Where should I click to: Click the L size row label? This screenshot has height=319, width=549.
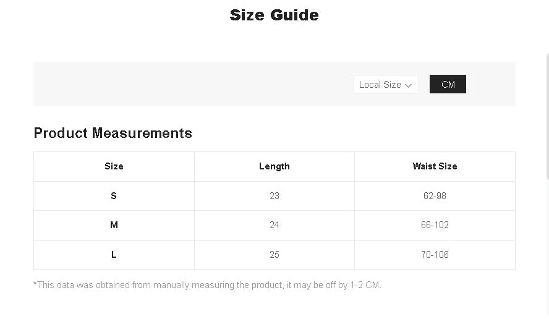114,255
